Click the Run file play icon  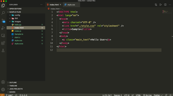(x=161, y=5)
